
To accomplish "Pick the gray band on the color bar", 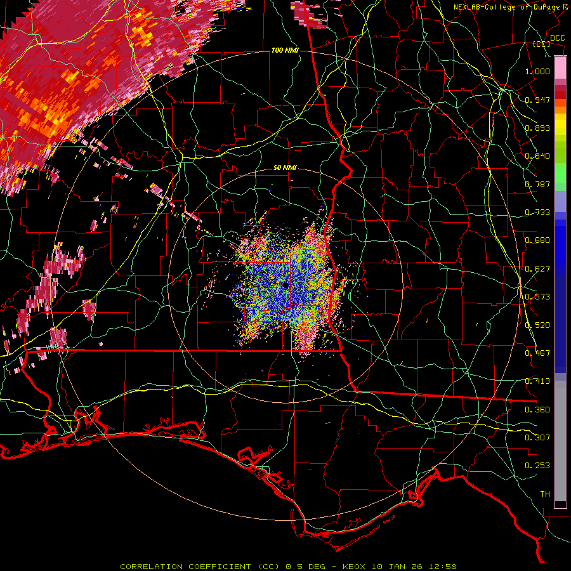I will (x=560, y=441).
